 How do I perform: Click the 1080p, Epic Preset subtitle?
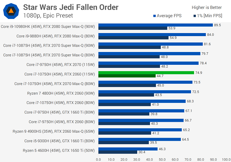(48, 16)
